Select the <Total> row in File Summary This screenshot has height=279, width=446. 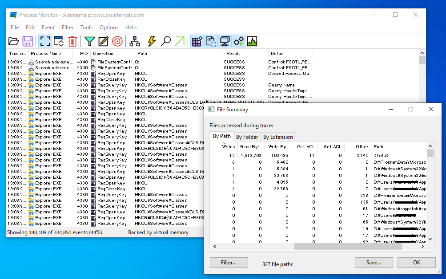point(319,156)
